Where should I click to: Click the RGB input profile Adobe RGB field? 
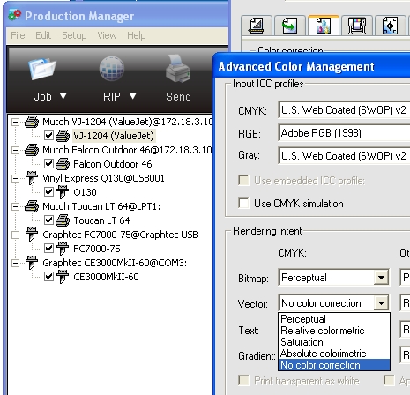pos(344,133)
